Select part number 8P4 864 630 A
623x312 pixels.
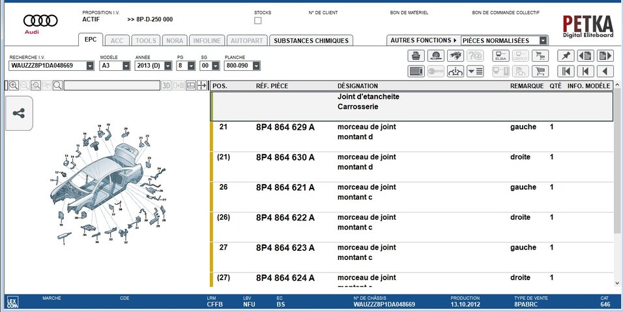click(x=285, y=157)
